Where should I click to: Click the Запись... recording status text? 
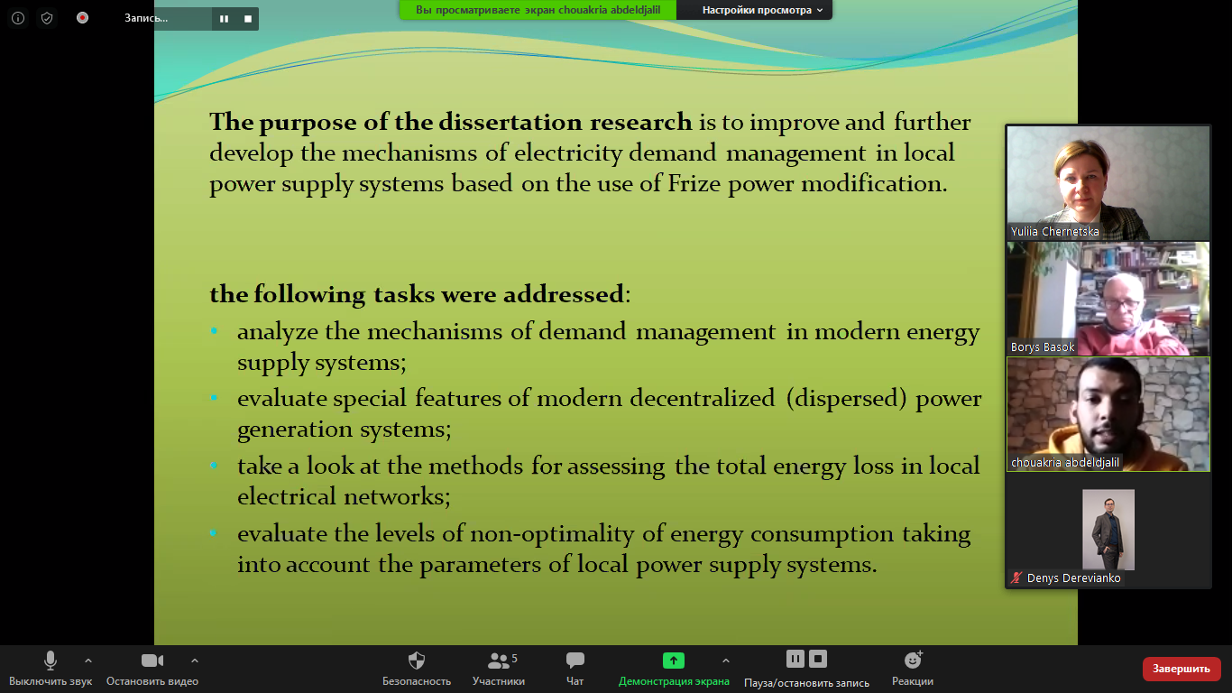(x=146, y=18)
